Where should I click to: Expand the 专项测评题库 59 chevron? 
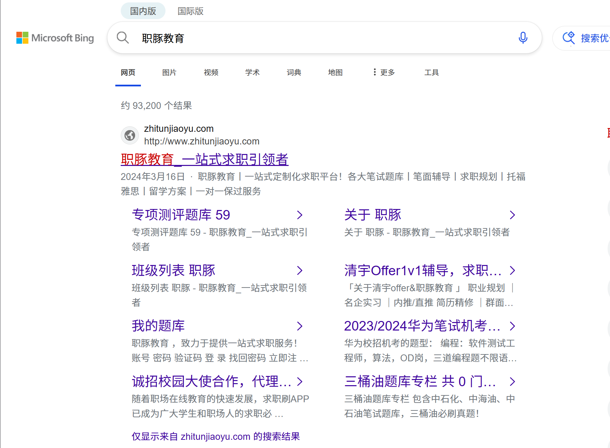(300, 215)
